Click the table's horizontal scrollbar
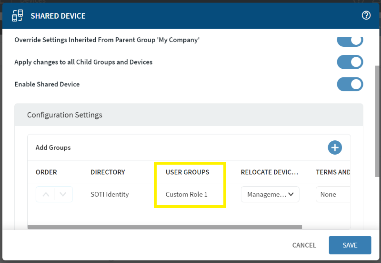This screenshot has width=381, height=263. (x=164, y=227)
